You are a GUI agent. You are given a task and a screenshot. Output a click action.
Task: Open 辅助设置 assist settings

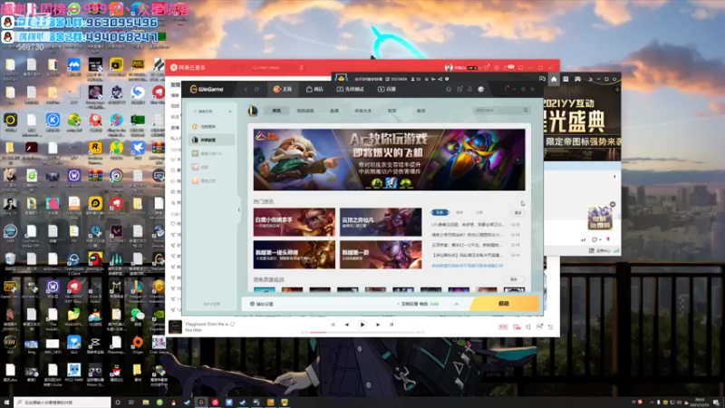(x=262, y=304)
